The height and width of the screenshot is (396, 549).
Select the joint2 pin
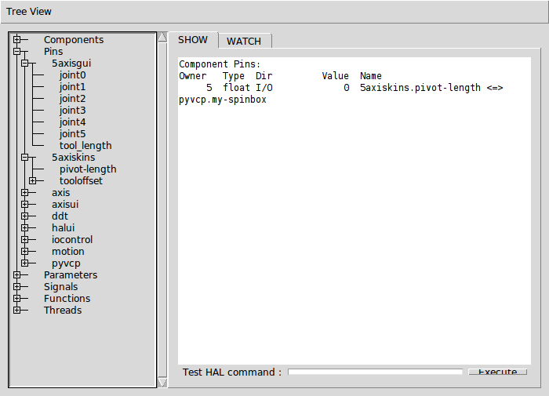tap(72, 98)
